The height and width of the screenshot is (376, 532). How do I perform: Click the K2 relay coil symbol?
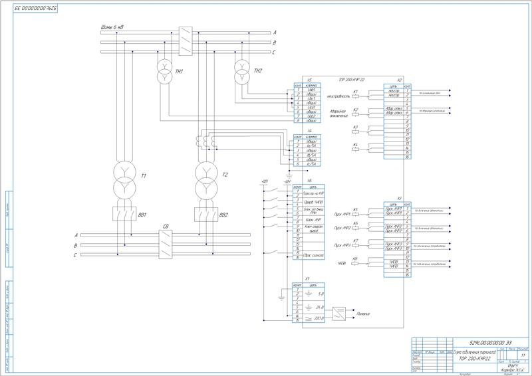click(x=355, y=115)
